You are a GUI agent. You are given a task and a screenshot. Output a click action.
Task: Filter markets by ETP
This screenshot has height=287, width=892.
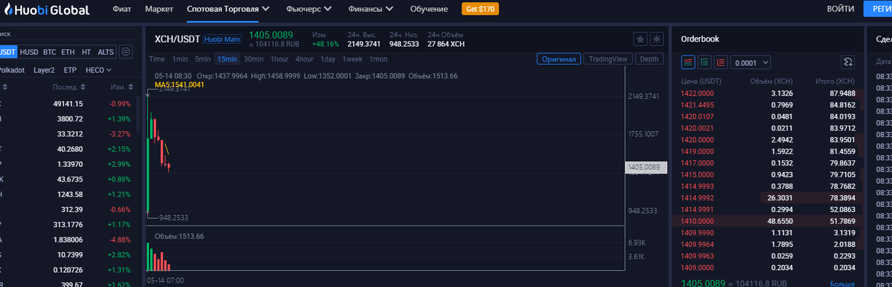pyautogui.click(x=71, y=70)
